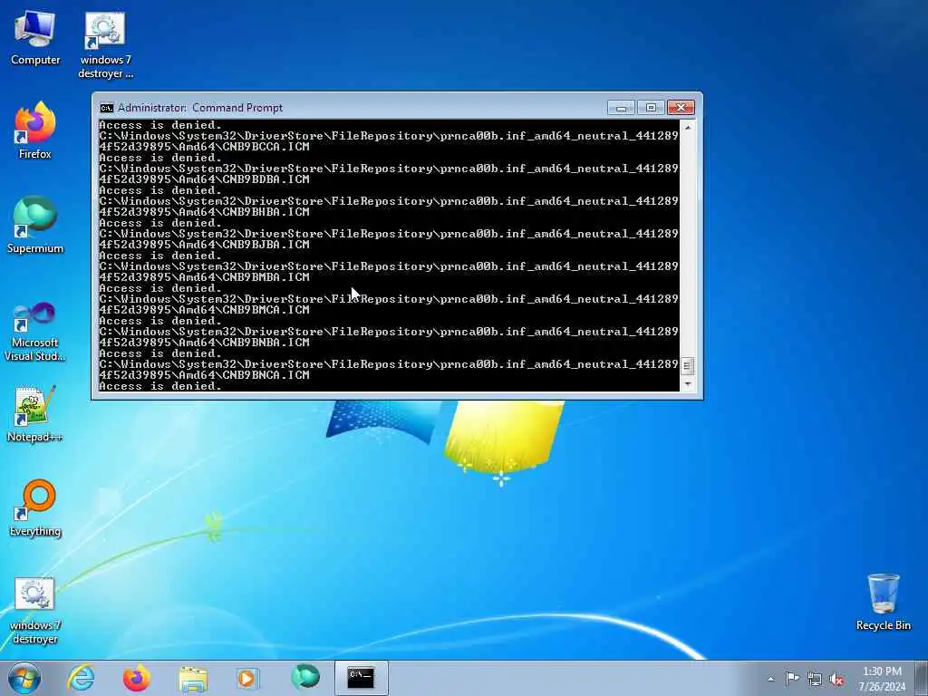Show hidden tray icons arrow
This screenshot has height=696, width=928.
coord(770,679)
